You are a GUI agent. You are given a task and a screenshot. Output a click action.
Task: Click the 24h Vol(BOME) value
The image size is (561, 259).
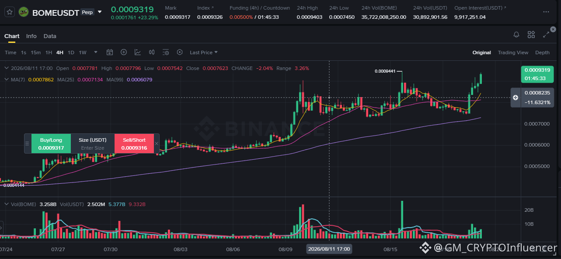[384, 17]
